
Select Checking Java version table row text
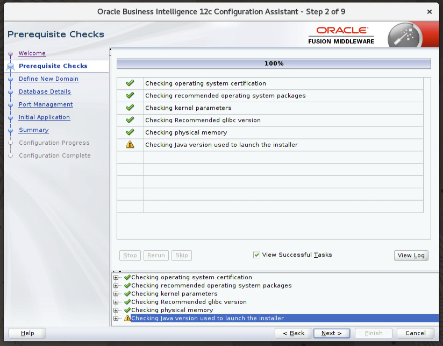pyautogui.click(x=222, y=145)
